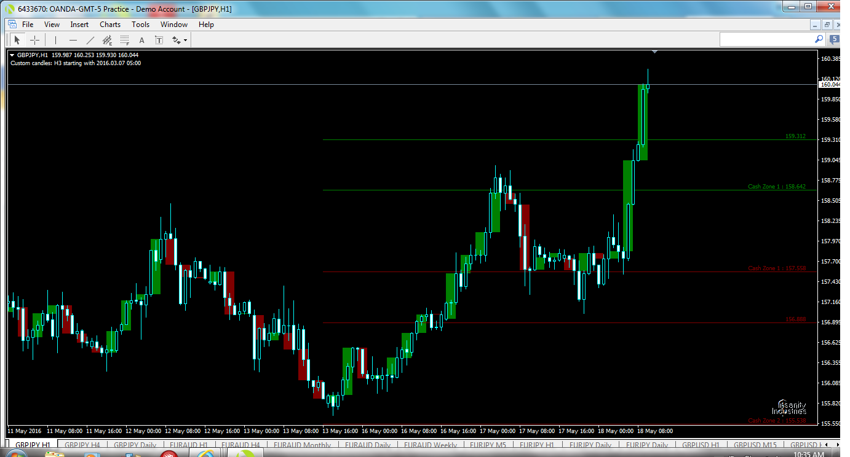Viewport: 850px width, 457px height.
Task: Select the text label 'T' tool
Action: click(159, 40)
